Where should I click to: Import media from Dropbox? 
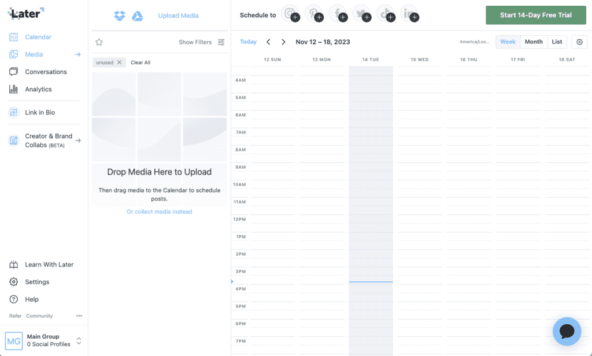(120, 16)
